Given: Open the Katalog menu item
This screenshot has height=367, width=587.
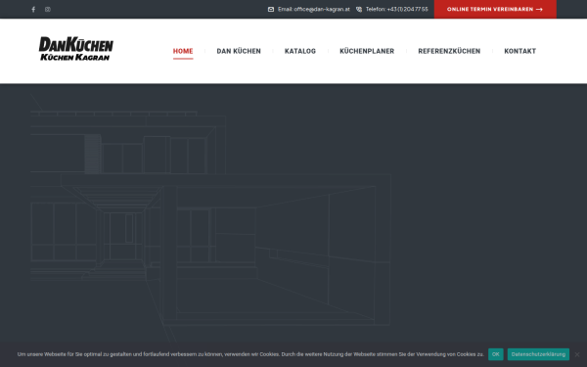Looking at the screenshot, I should coord(300,51).
